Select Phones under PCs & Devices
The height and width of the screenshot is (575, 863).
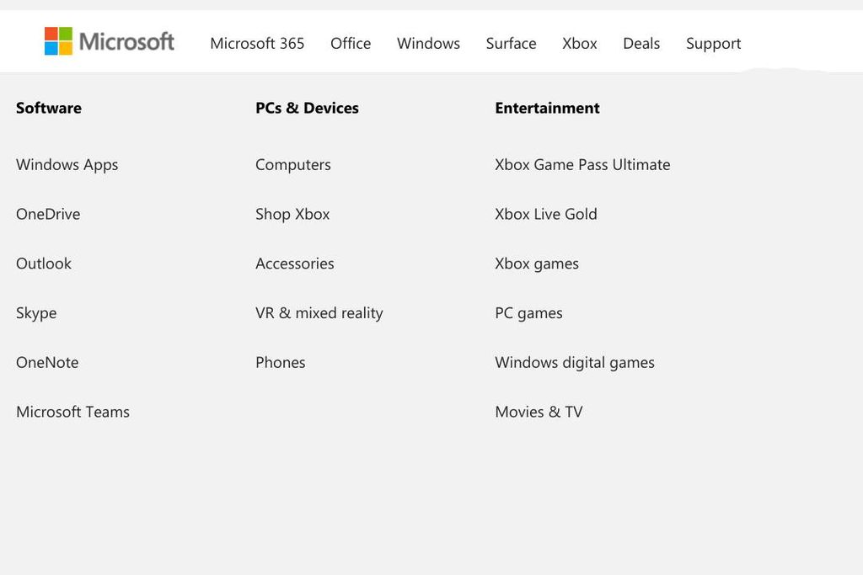click(x=281, y=363)
